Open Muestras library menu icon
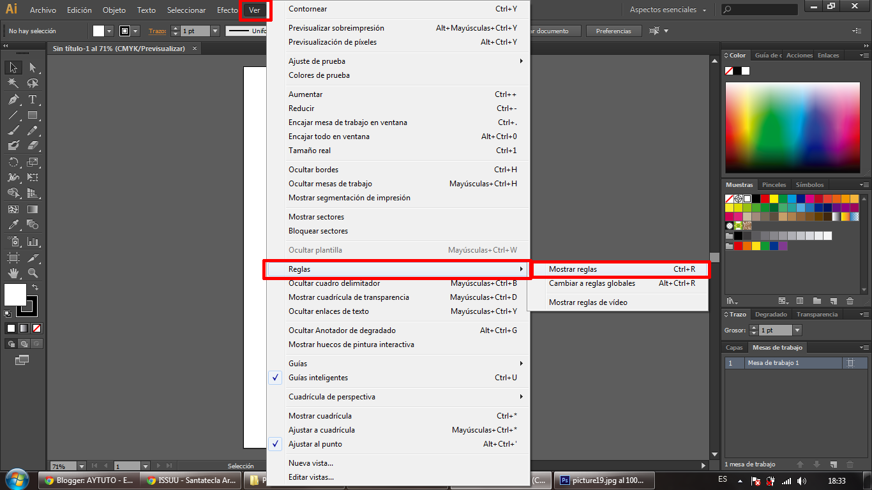 pyautogui.click(x=732, y=301)
